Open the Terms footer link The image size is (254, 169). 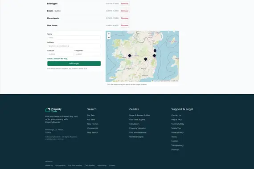point(174,137)
